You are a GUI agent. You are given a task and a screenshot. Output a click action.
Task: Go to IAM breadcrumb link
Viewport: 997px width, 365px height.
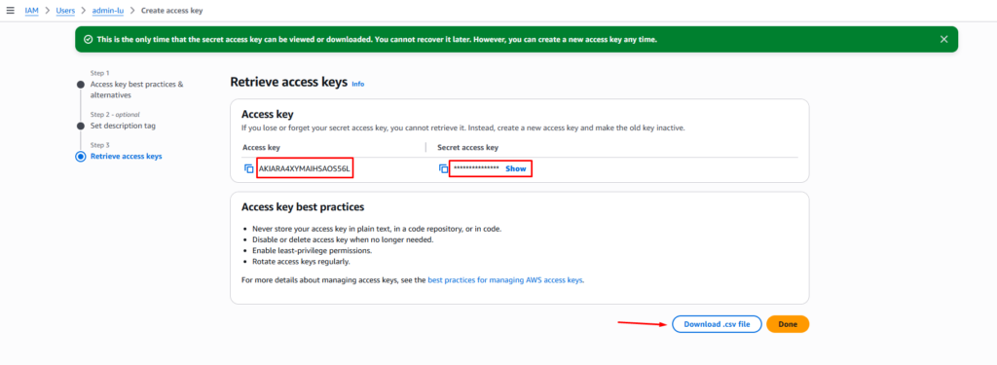(x=32, y=11)
